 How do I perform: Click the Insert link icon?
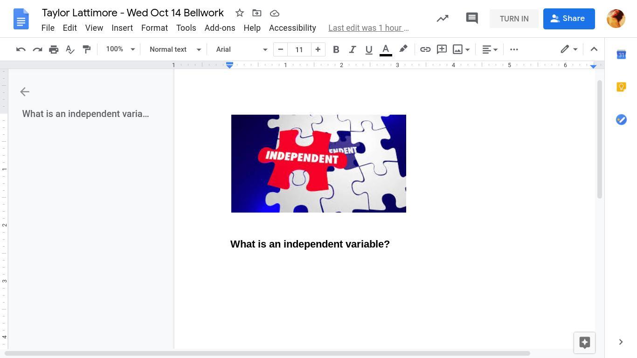click(425, 49)
